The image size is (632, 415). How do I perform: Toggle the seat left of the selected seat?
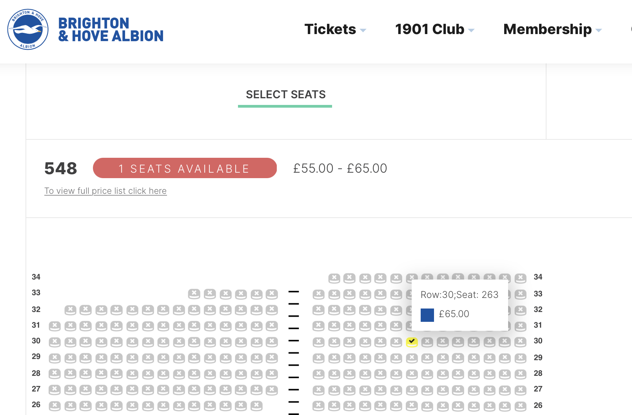(x=396, y=342)
